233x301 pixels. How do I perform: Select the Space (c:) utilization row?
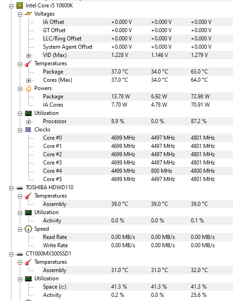click(137, 287)
